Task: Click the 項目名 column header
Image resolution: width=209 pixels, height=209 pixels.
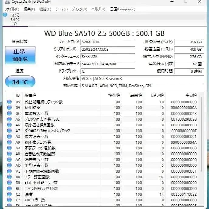Action: (30, 95)
